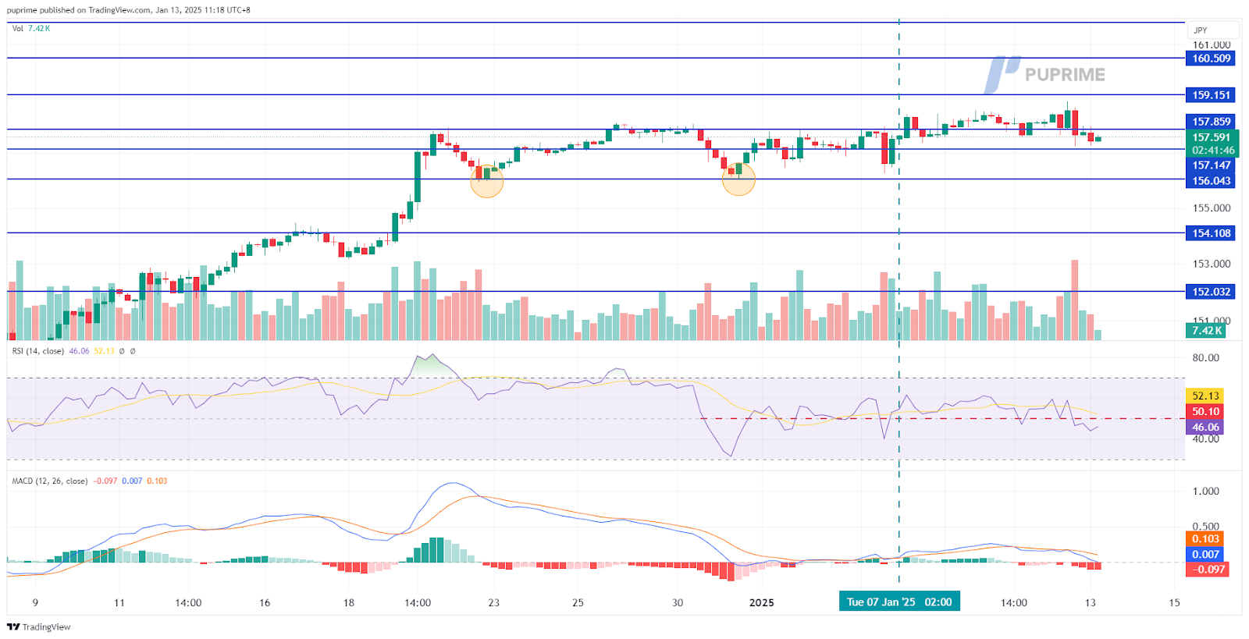
Task: Click date 18 on the time axis
Action: [x=348, y=602]
